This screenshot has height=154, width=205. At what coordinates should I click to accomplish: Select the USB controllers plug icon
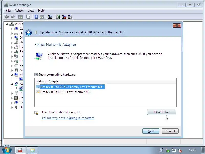[x=16, y=107]
